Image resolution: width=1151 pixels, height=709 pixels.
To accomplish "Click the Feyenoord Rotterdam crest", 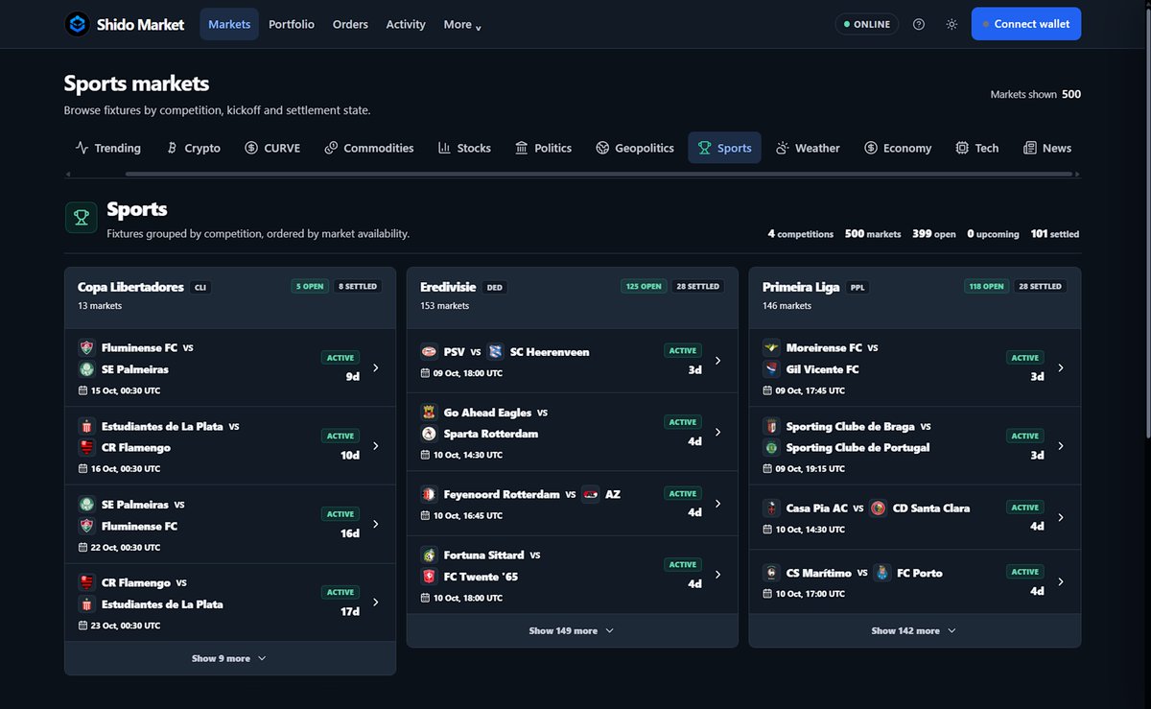I will click(429, 494).
